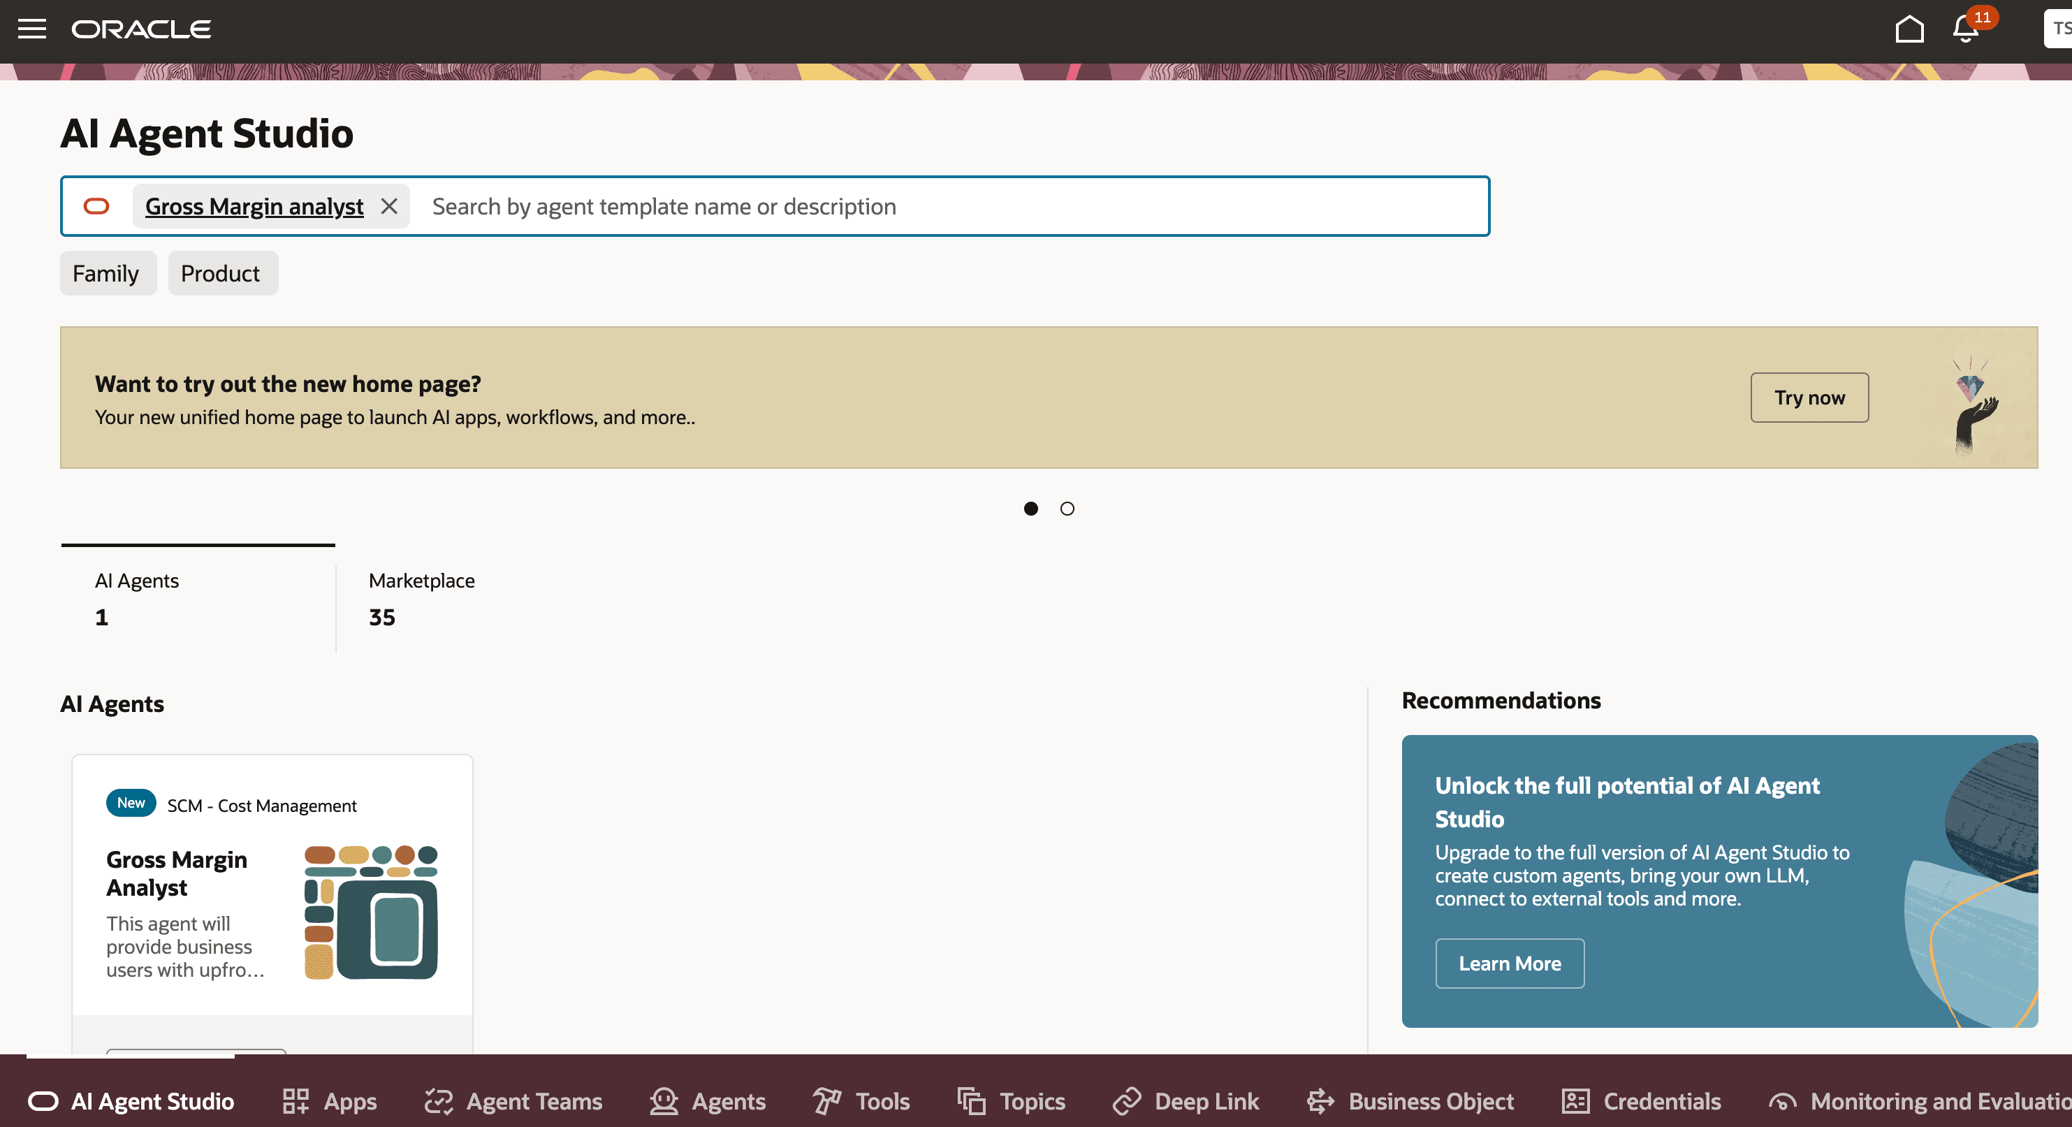
Task: Open the hamburger navigation menu
Action: click(32, 29)
